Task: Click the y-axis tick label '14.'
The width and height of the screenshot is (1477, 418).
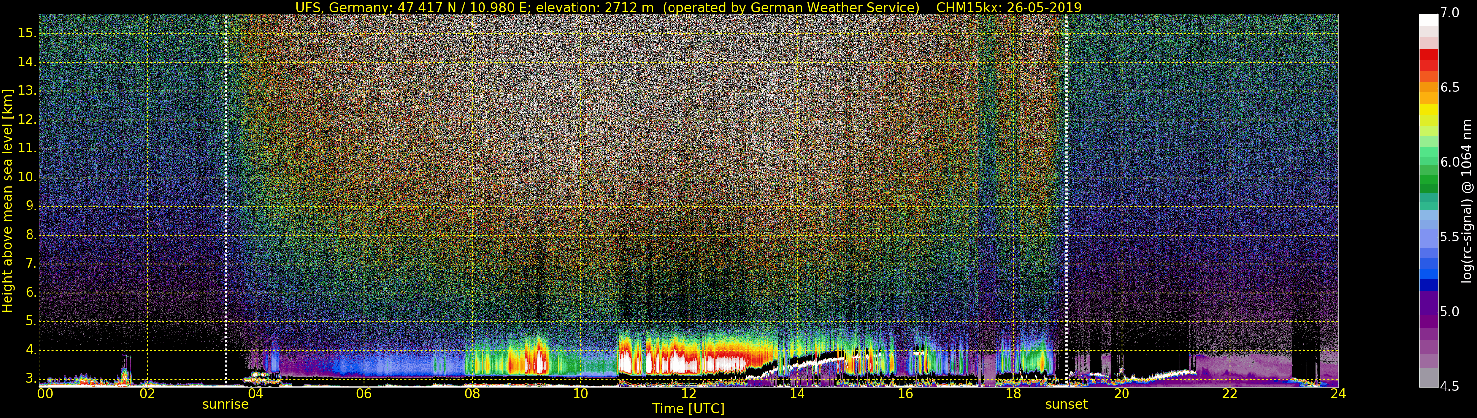Action: pos(27,62)
